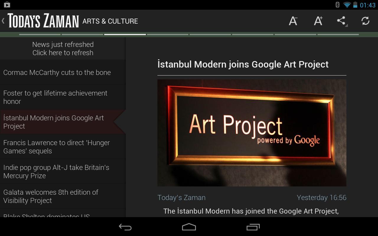
Task: Tap the Today's Zaman logo
Action: point(43,21)
